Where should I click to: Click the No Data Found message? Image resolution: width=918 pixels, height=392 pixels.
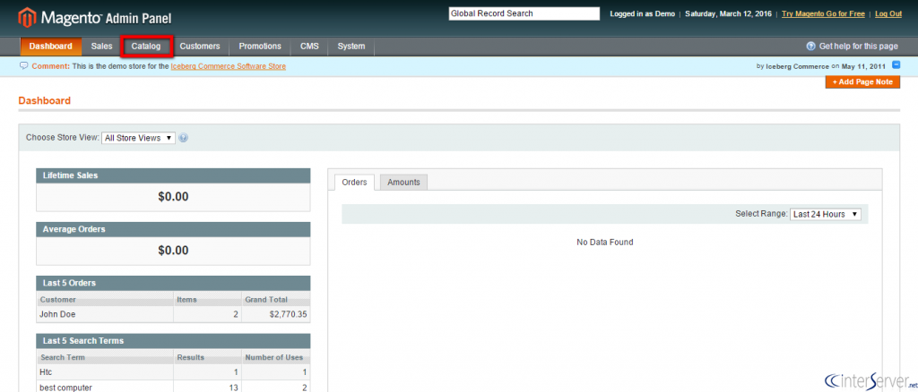[605, 242]
